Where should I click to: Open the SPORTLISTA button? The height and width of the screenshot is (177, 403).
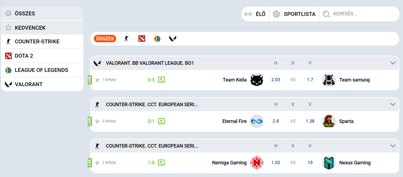[x=294, y=14]
